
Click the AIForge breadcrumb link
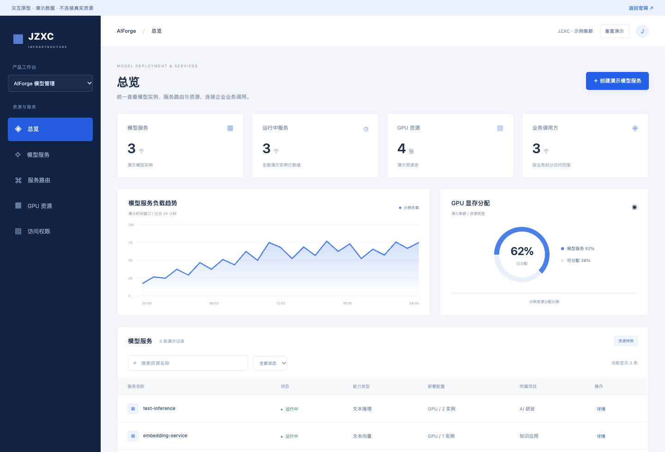click(x=127, y=31)
